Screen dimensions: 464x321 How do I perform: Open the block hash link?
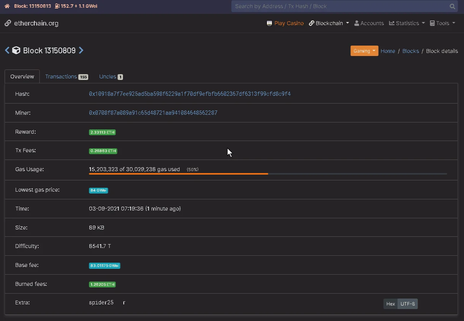coord(190,94)
